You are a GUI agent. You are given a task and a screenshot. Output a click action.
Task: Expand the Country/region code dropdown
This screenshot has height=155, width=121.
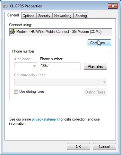click(x=61, y=82)
